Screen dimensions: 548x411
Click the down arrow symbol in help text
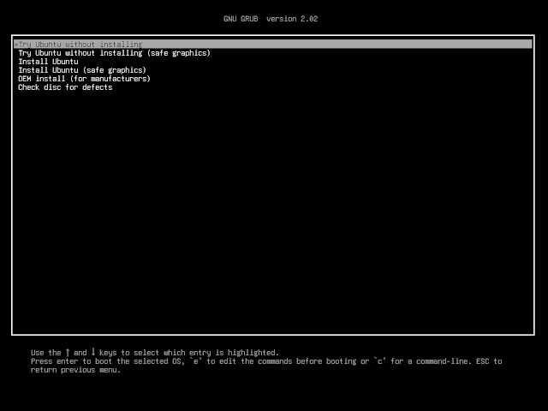(93, 352)
